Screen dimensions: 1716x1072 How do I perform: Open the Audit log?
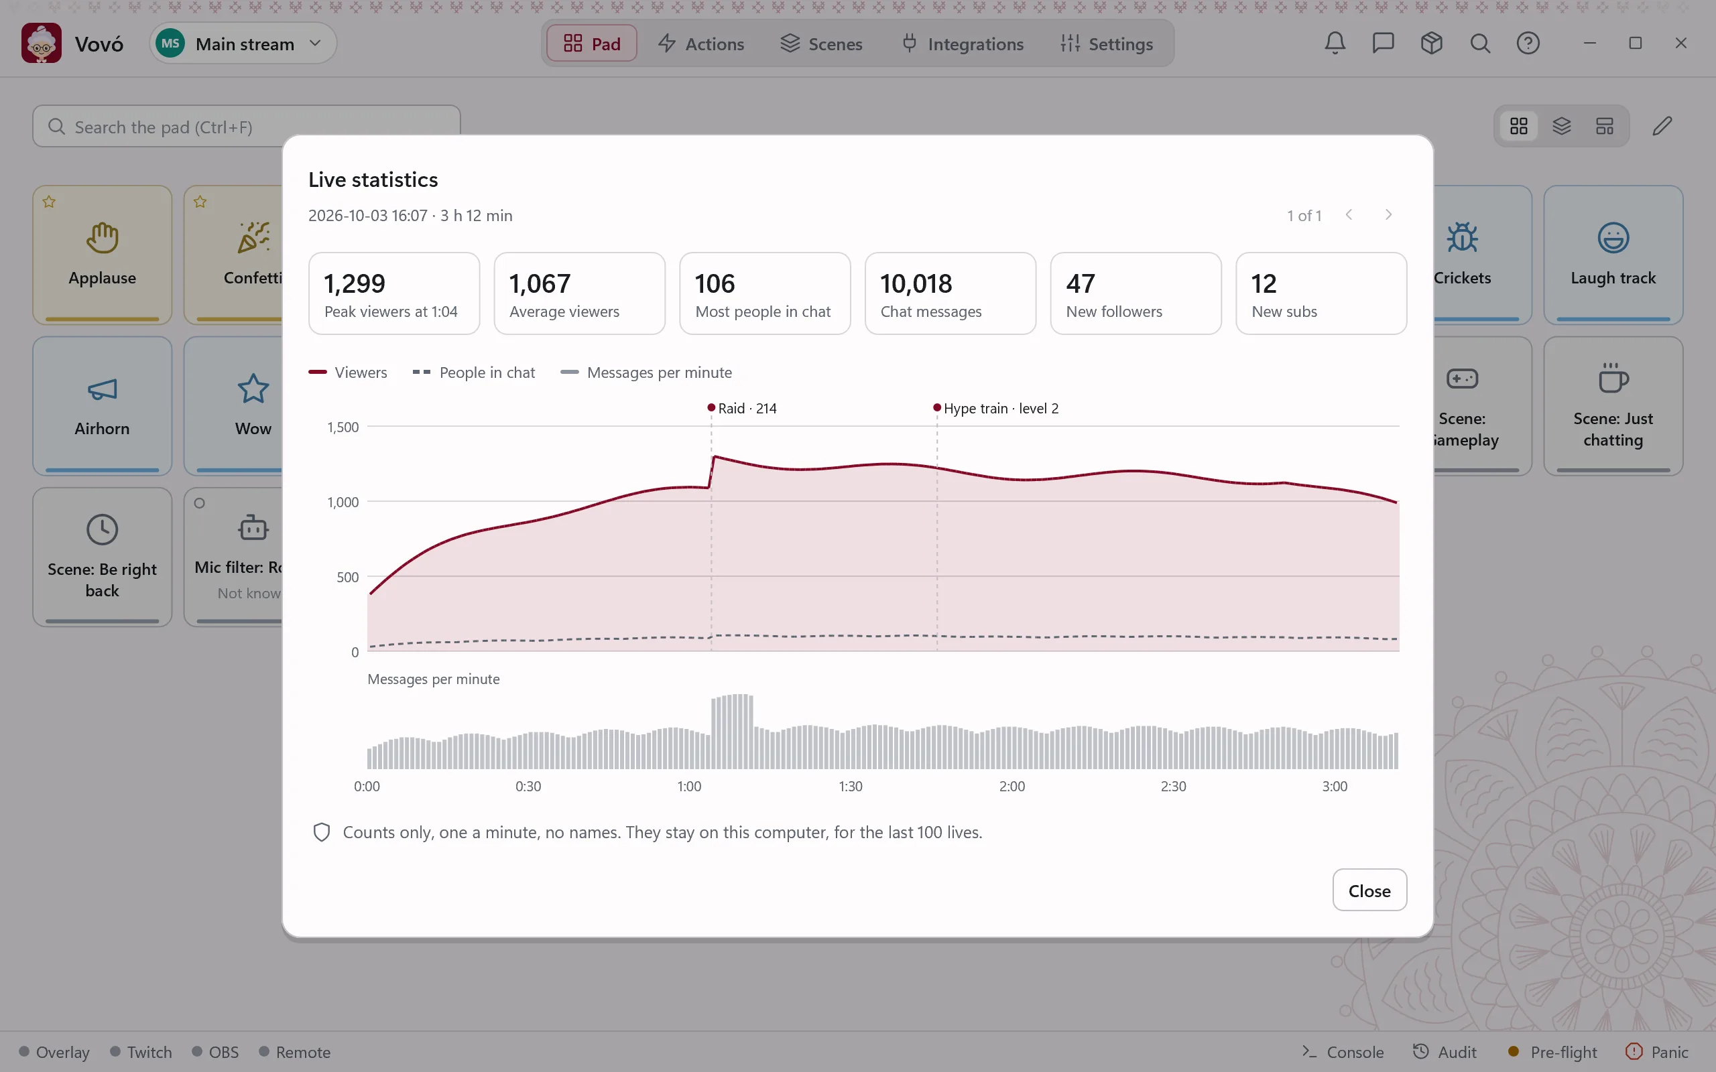click(x=1445, y=1051)
